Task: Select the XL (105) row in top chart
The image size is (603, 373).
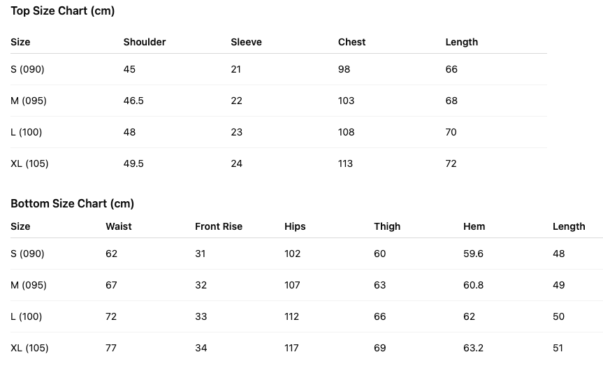Action: coord(29,163)
